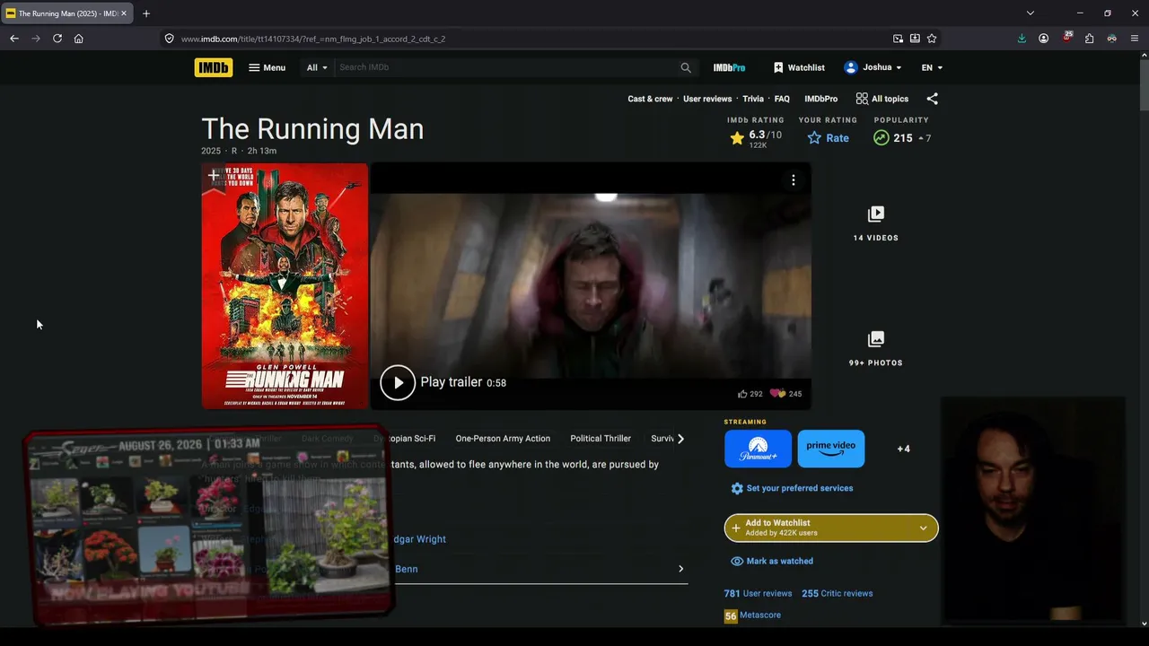Open the popularity 215 ranking
The height and width of the screenshot is (646, 1149).
[x=902, y=138]
